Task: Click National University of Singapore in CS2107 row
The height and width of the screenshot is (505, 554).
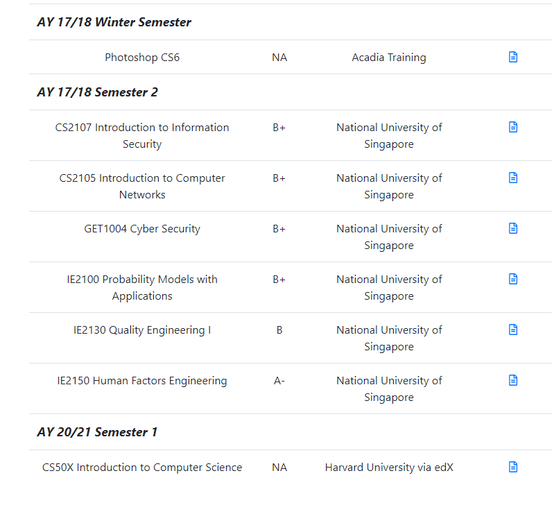Action: 389,136
